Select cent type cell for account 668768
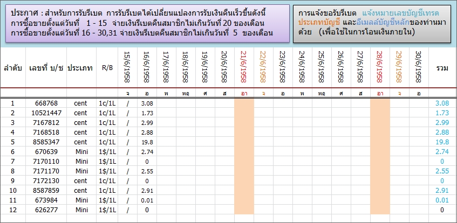 80,103
